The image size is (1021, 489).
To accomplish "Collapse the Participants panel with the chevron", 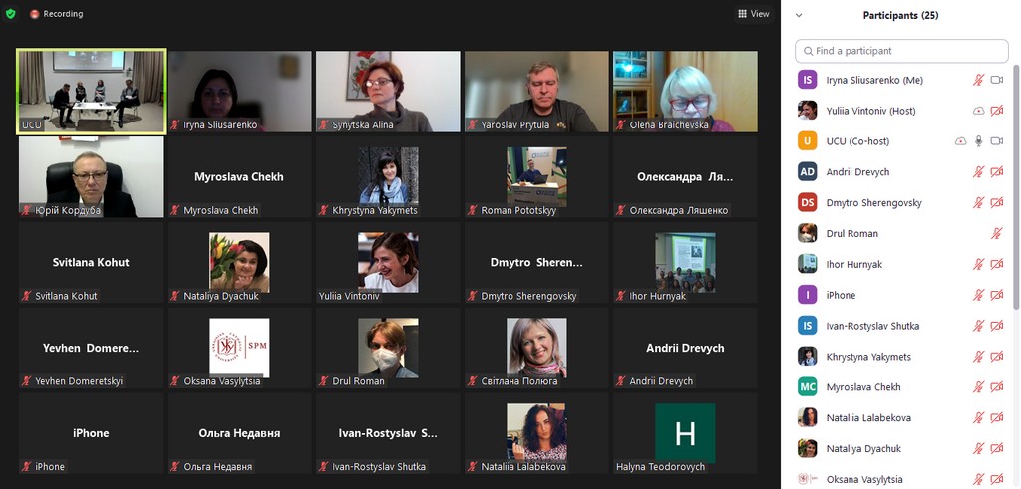I will (799, 15).
